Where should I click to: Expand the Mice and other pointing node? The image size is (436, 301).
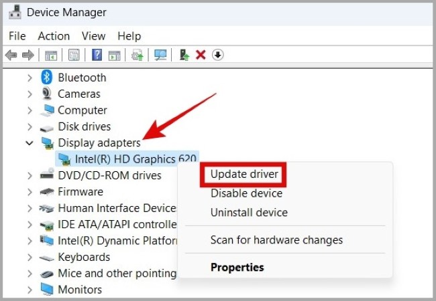click(x=30, y=274)
